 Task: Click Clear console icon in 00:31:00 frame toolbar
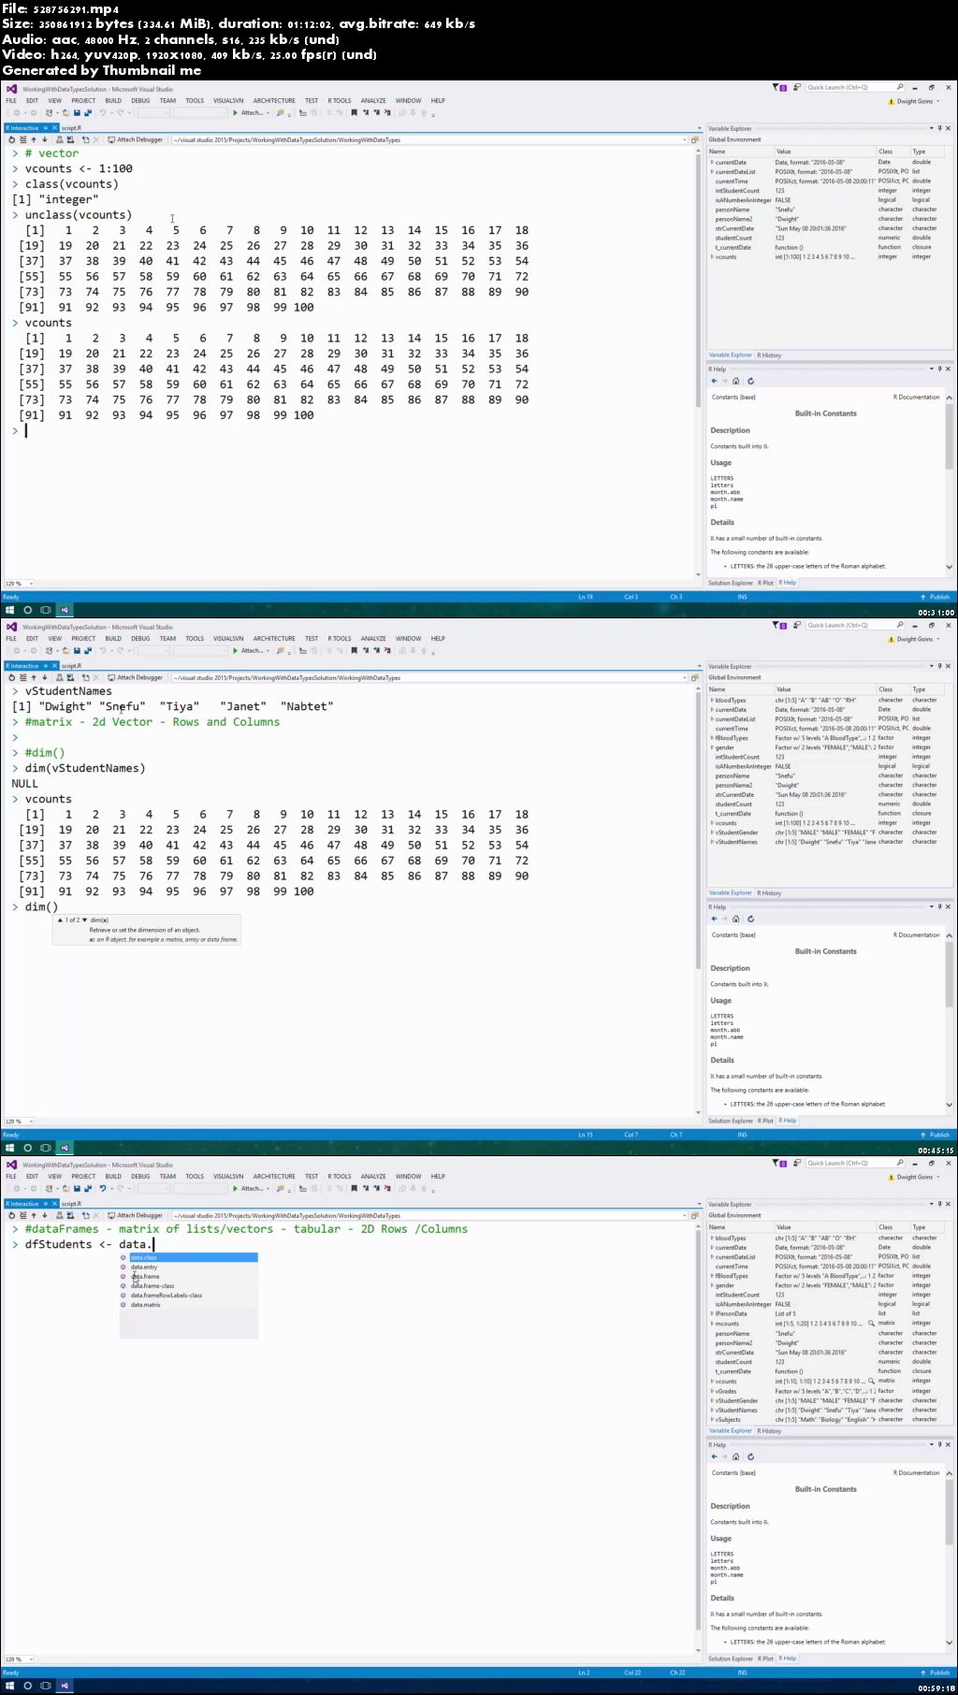tap(22, 139)
